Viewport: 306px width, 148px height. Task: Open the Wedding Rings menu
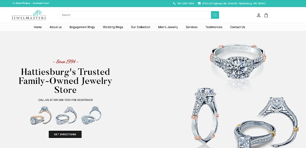pos(113,27)
